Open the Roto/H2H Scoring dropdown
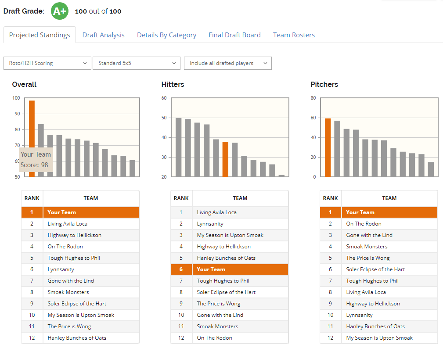 pos(47,63)
